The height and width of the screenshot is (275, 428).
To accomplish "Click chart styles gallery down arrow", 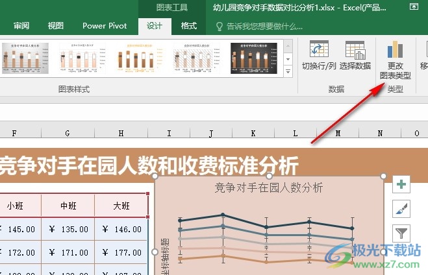I will coord(288,59).
